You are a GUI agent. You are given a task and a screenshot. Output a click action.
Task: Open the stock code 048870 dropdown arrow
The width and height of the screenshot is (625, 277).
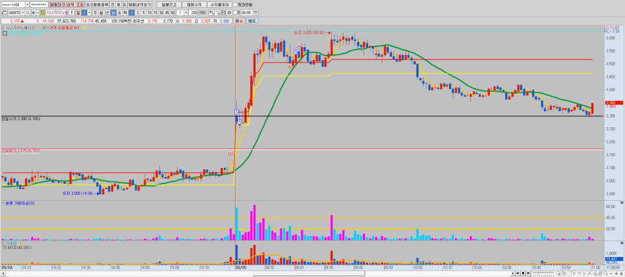pos(23,13)
